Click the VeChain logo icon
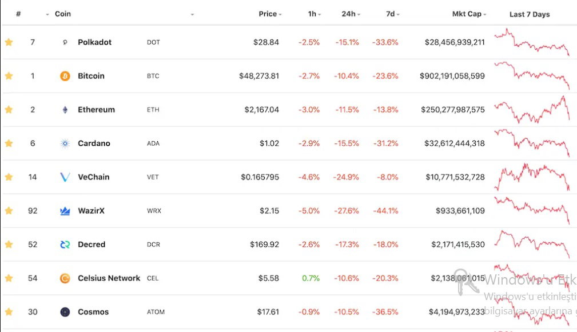 tap(65, 177)
